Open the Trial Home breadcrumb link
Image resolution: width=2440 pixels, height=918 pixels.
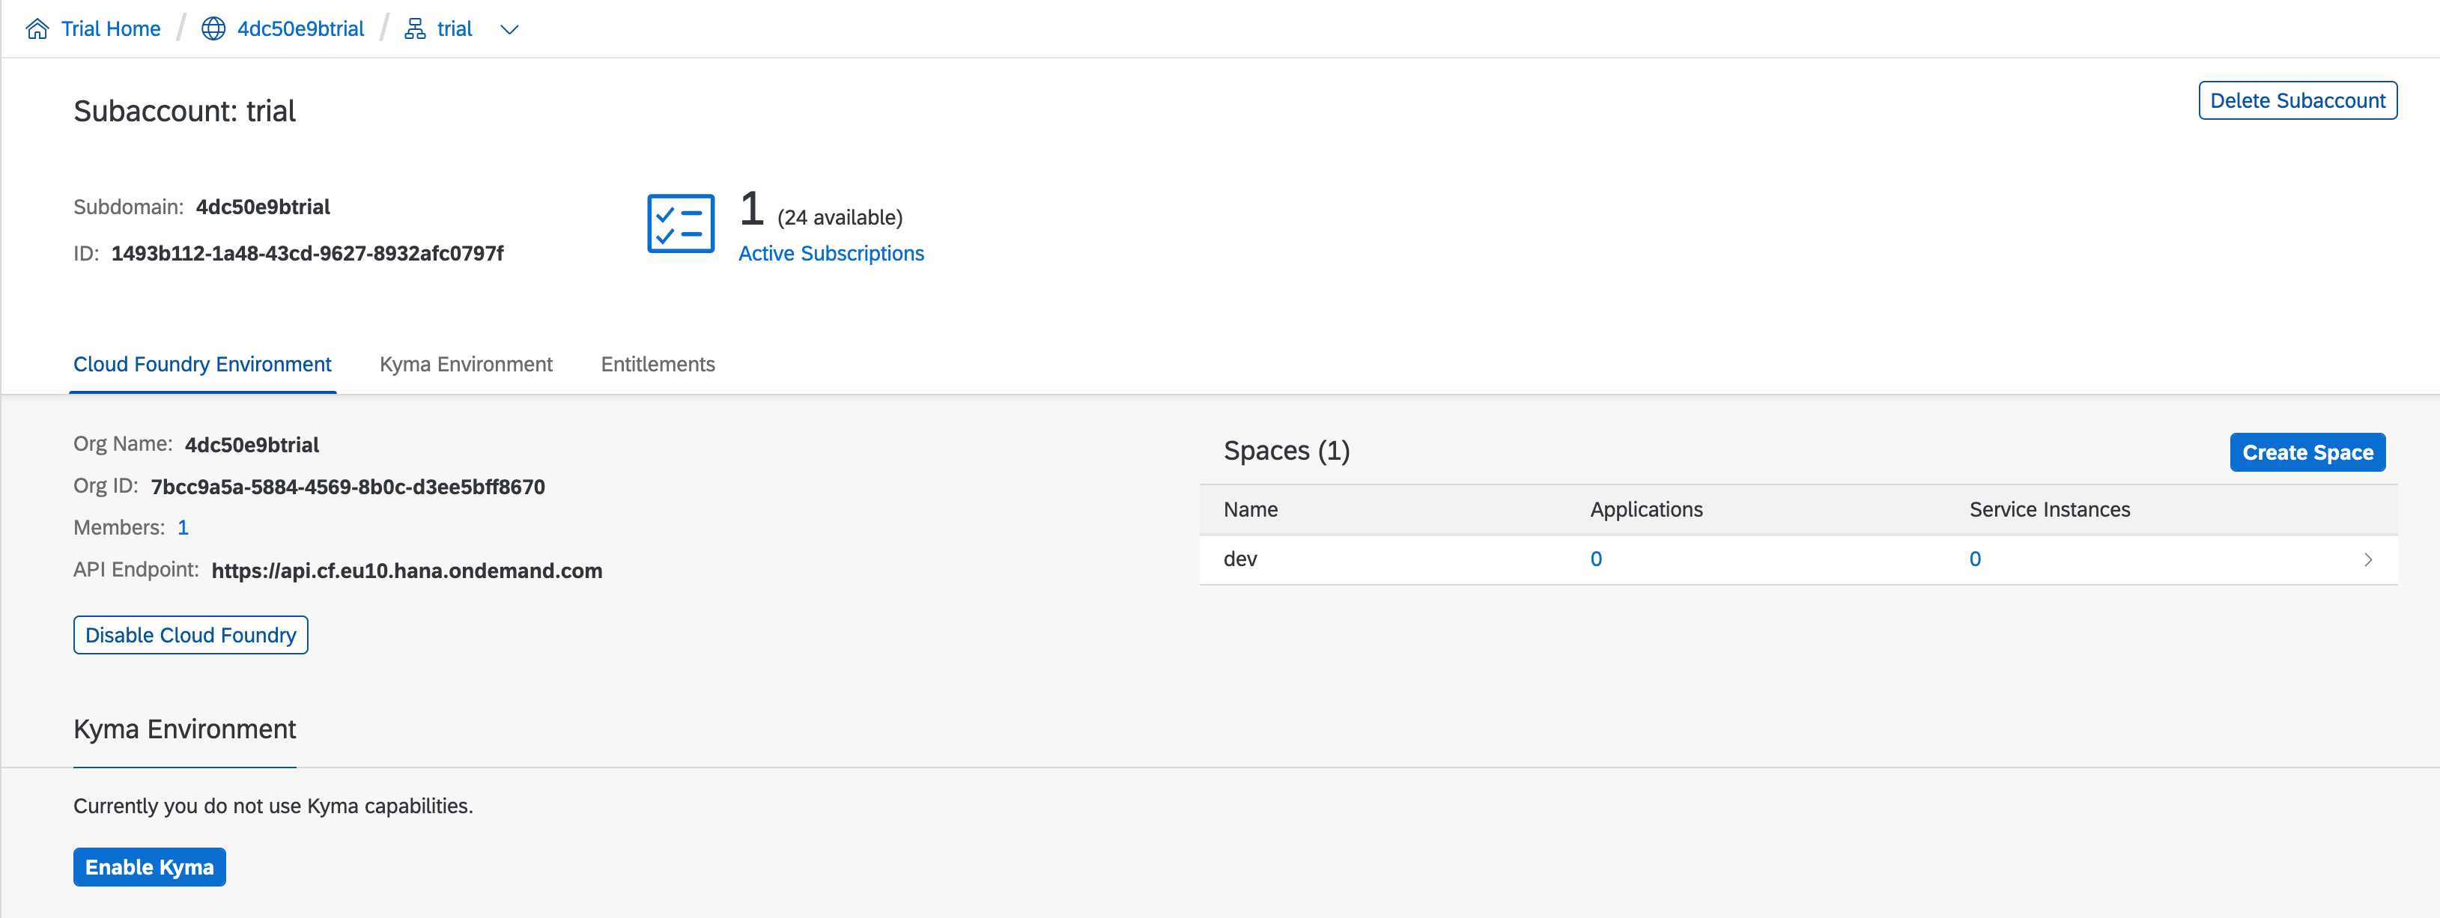(111, 28)
